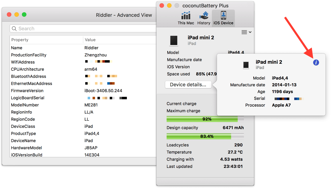
Task: Close the Riddler window
Action: [x=9, y=15]
